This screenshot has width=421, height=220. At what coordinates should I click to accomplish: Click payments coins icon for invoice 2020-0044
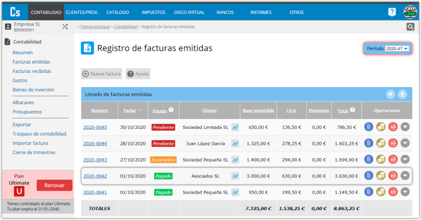[381, 143]
